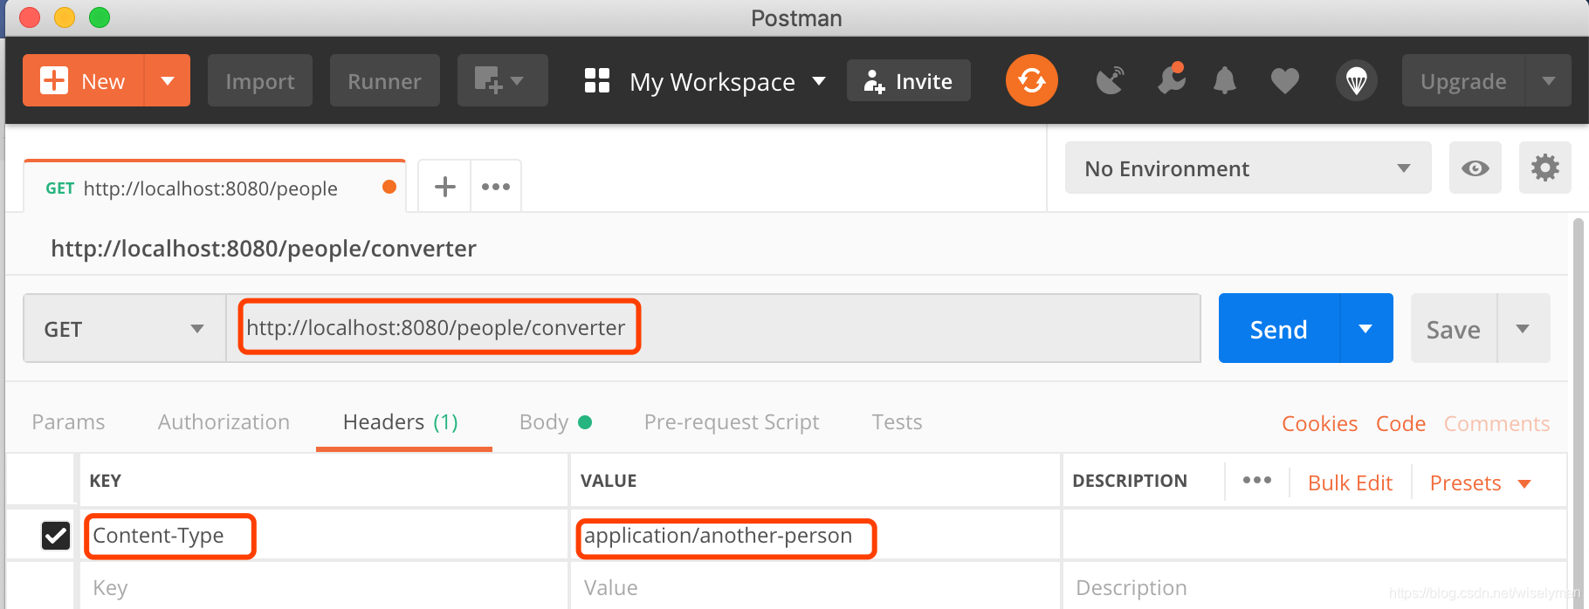1589x609 pixels.
Task: Open the Tests tab
Action: (x=897, y=422)
